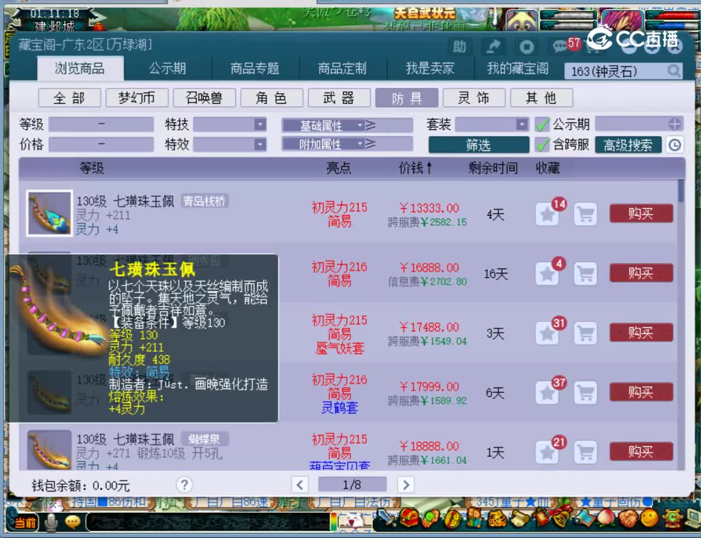Favorite the ¥17488.00 item star
Viewport: 701px width, 538px height.
pyautogui.click(x=547, y=333)
